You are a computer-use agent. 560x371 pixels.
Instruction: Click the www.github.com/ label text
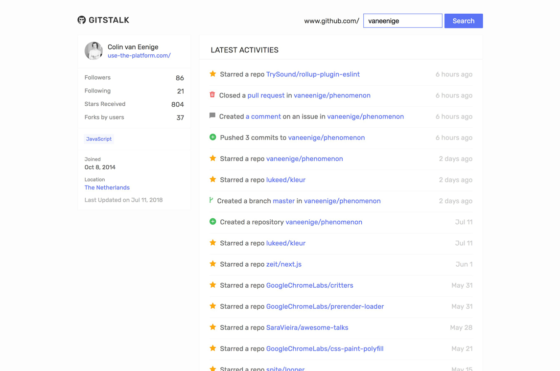pos(332,21)
